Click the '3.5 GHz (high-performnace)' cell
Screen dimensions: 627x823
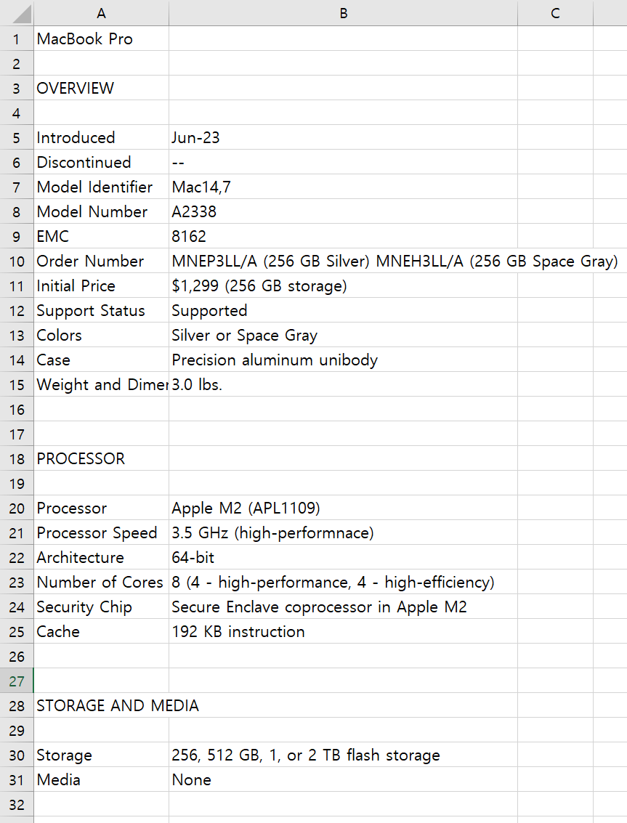point(343,532)
